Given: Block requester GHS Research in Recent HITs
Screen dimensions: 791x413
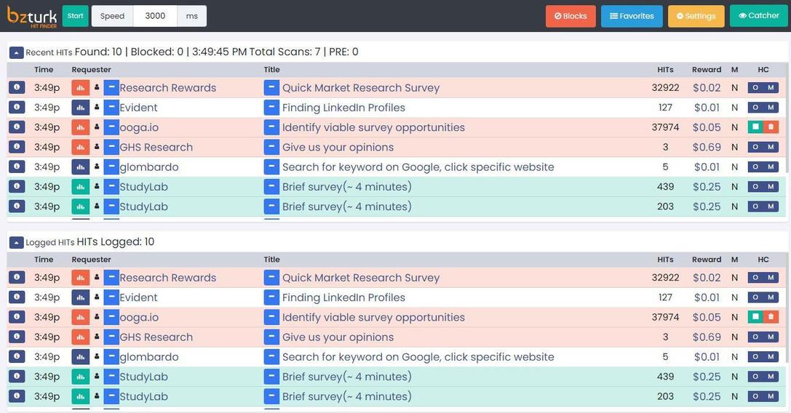Looking at the screenshot, I should [x=111, y=147].
